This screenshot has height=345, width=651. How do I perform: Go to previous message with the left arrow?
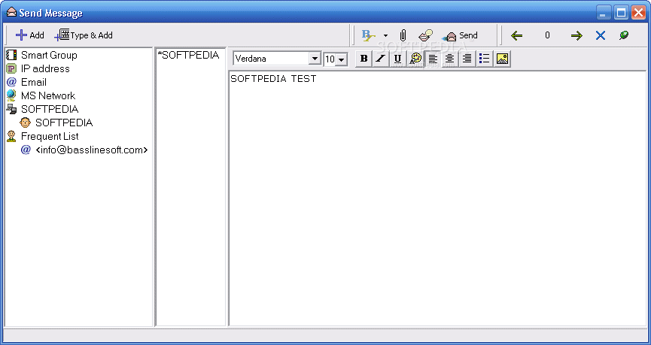click(516, 35)
